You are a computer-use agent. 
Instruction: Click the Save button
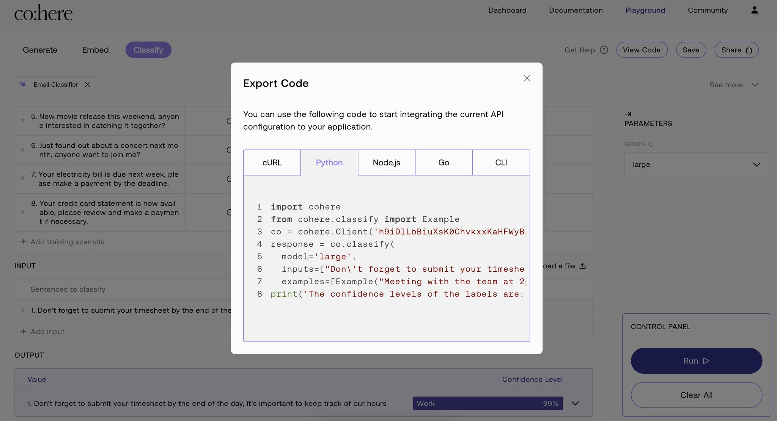(691, 50)
